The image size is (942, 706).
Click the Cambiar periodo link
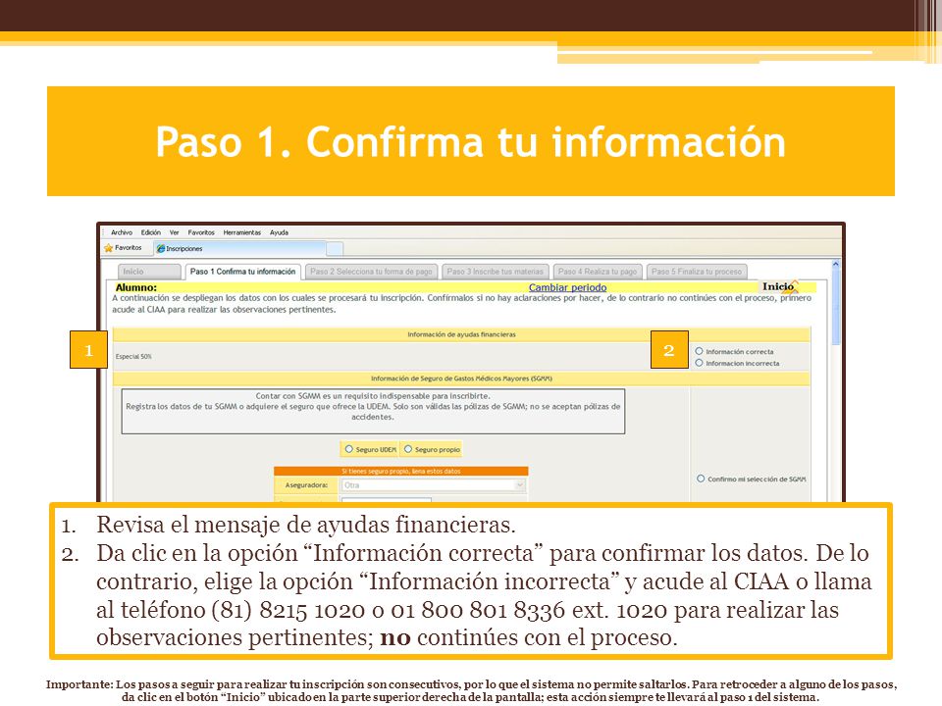pyautogui.click(x=567, y=287)
